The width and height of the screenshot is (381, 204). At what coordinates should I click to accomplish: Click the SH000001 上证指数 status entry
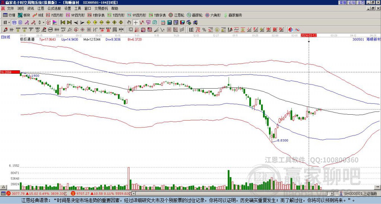360,194
